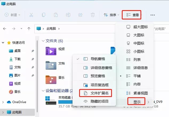The width and height of the screenshot is (169, 117).
Task: Select 平铺 tiles view option
Action: click(x=135, y=76)
